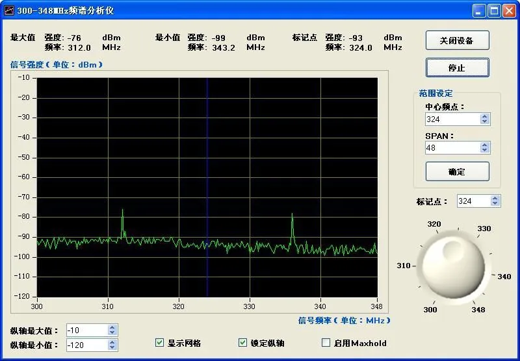Click the 300 mark on the knob dial

click(430, 310)
